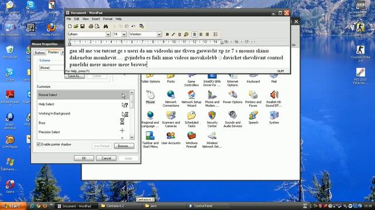
Task: Save the WordPad document
Action: coord(82,26)
